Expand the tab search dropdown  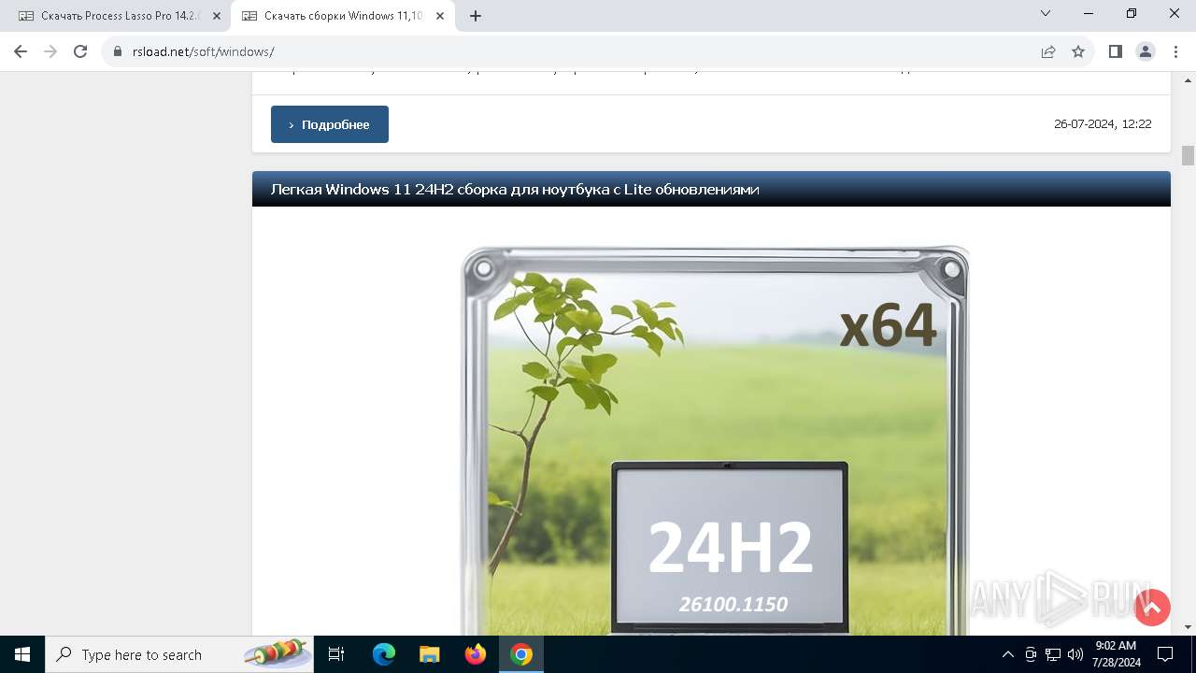pyautogui.click(x=1046, y=14)
